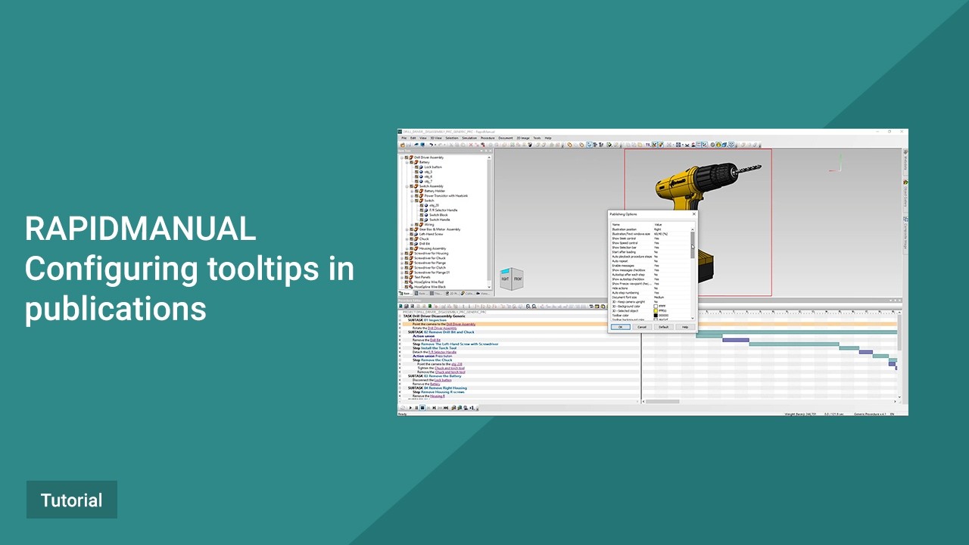Screen dimensions: 969x545
Task: Expand the Battery Holder tree node
Action: tap(412, 191)
